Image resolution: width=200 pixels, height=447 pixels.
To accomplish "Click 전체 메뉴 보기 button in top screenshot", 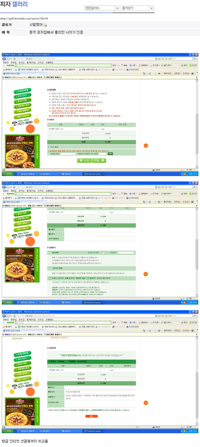I will [x=23, y=106].
